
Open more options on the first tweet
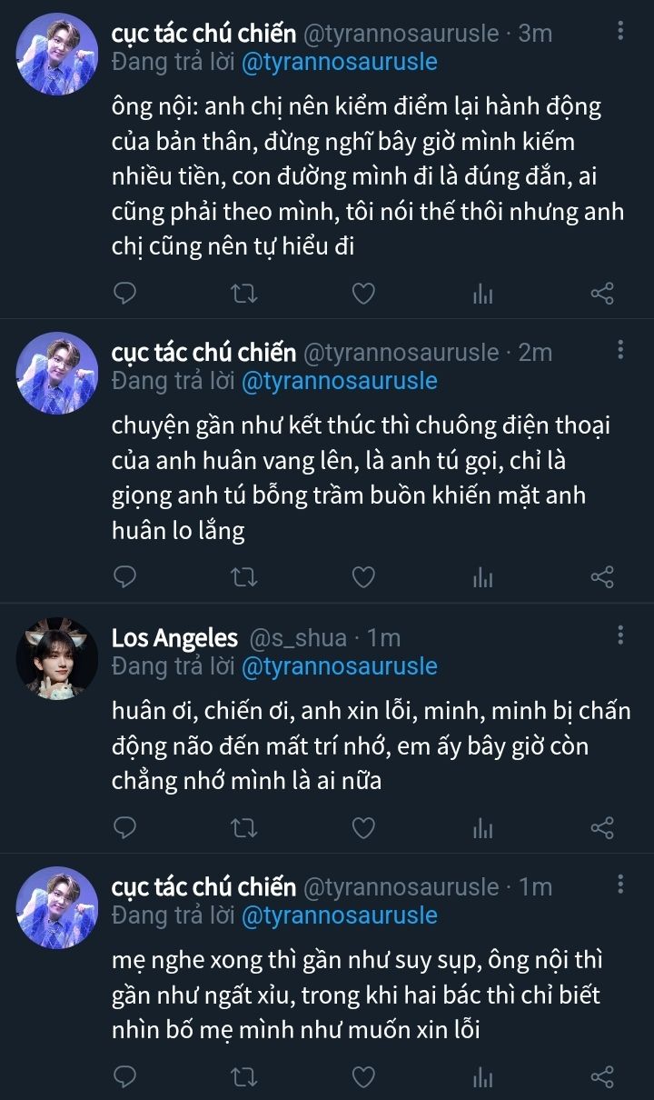620,32
